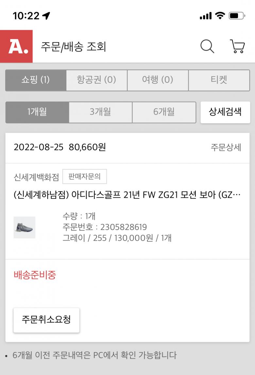The width and height of the screenshot is (255, 375).
Task: Open the shopping cart
Action: click(x=237, y=47)
